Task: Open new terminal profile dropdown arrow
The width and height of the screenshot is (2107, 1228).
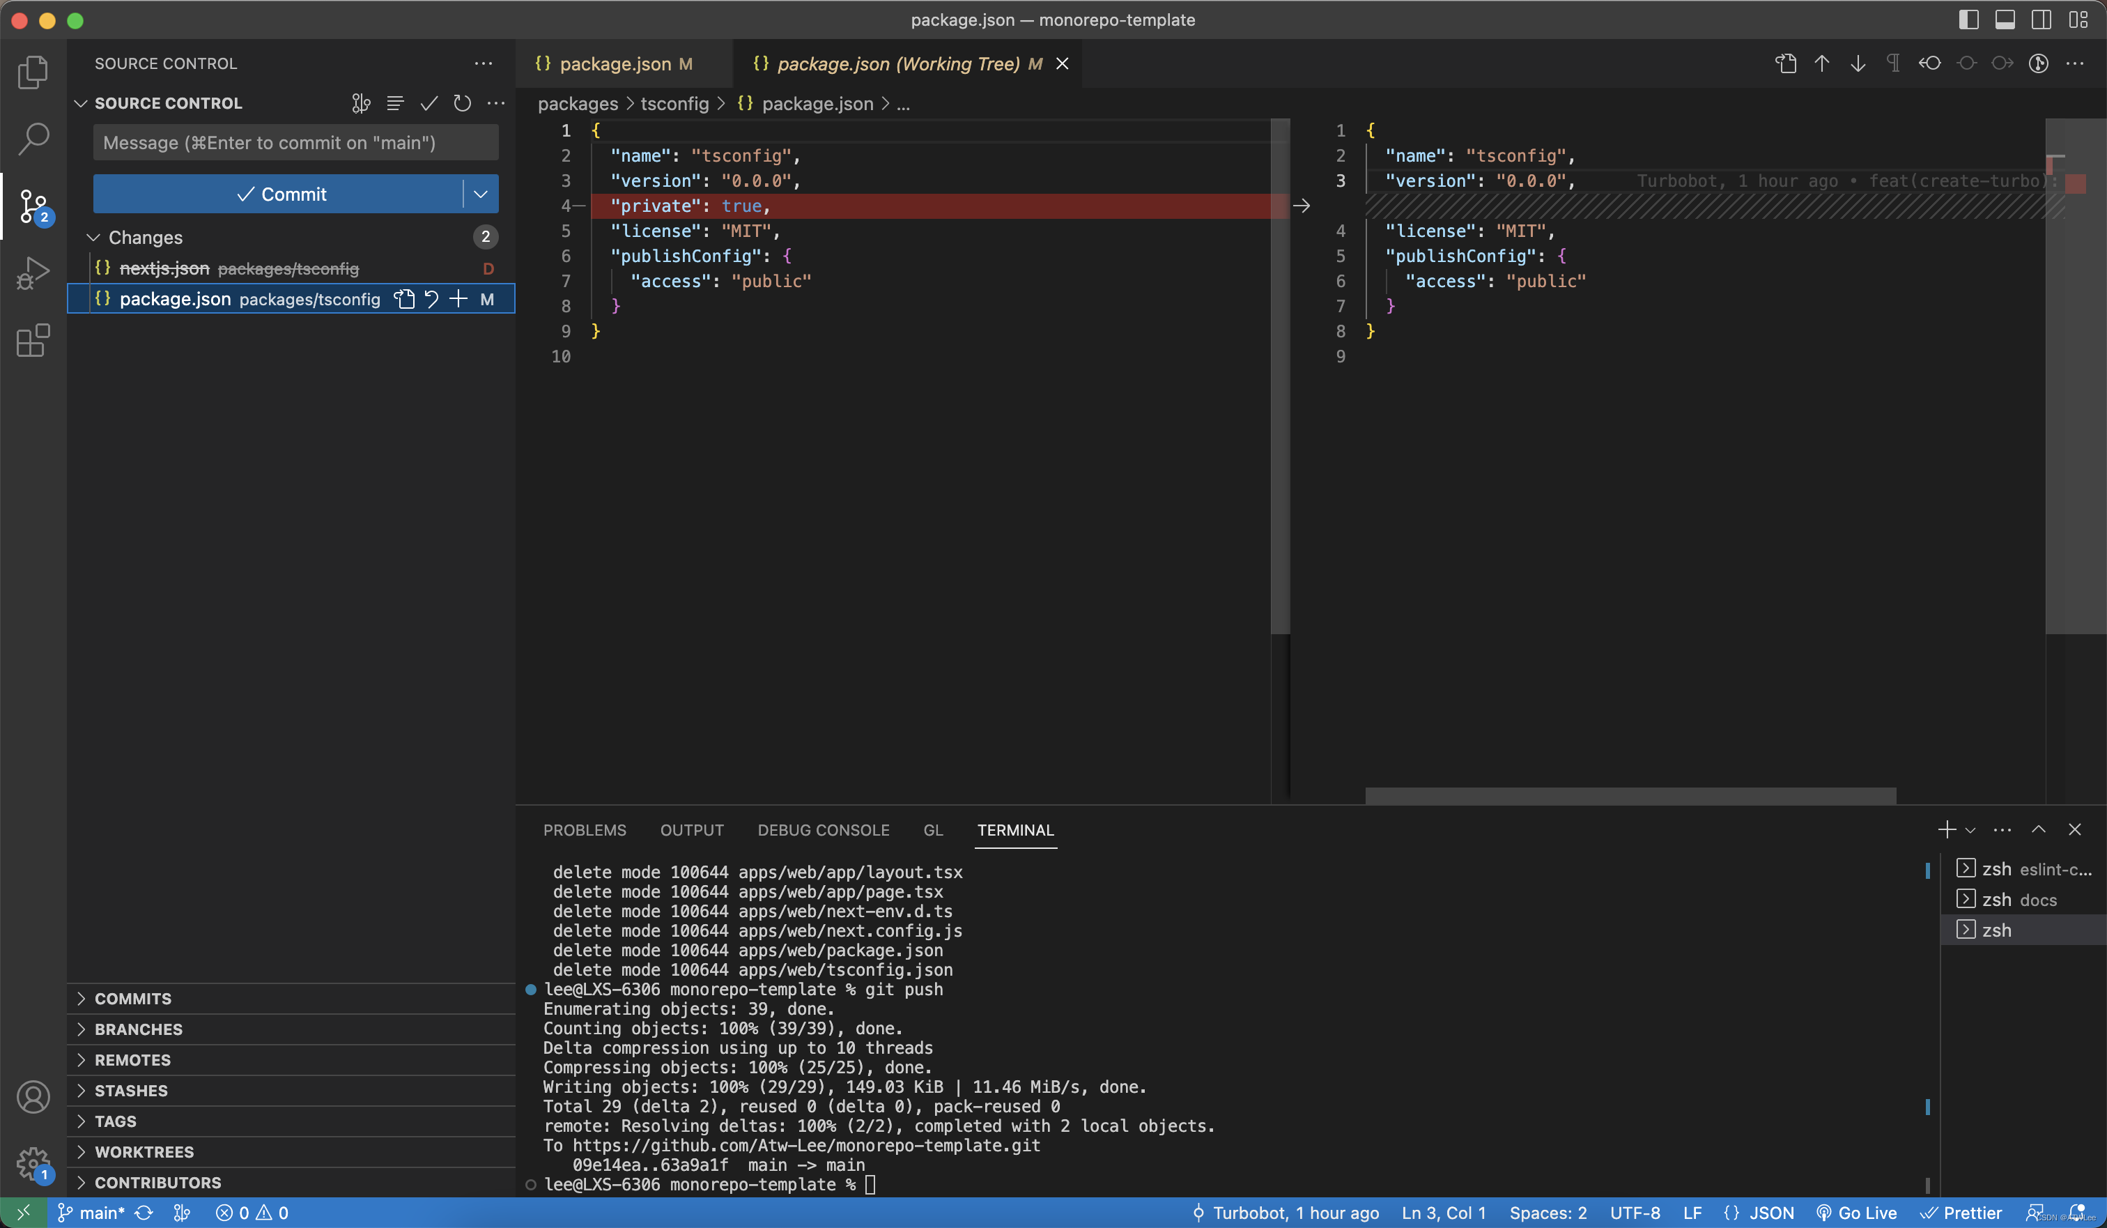Action: (x=1970, y=830)
